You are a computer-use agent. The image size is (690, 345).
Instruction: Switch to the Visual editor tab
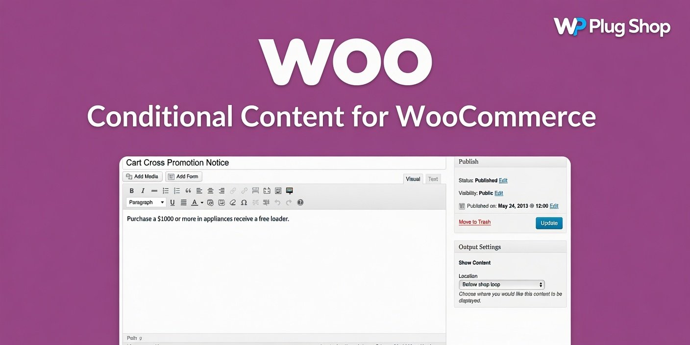coord(413,179)
